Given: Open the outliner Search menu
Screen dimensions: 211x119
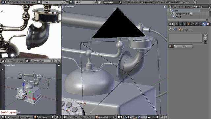Looking at the screenshot, I should [x=188, y=7].
